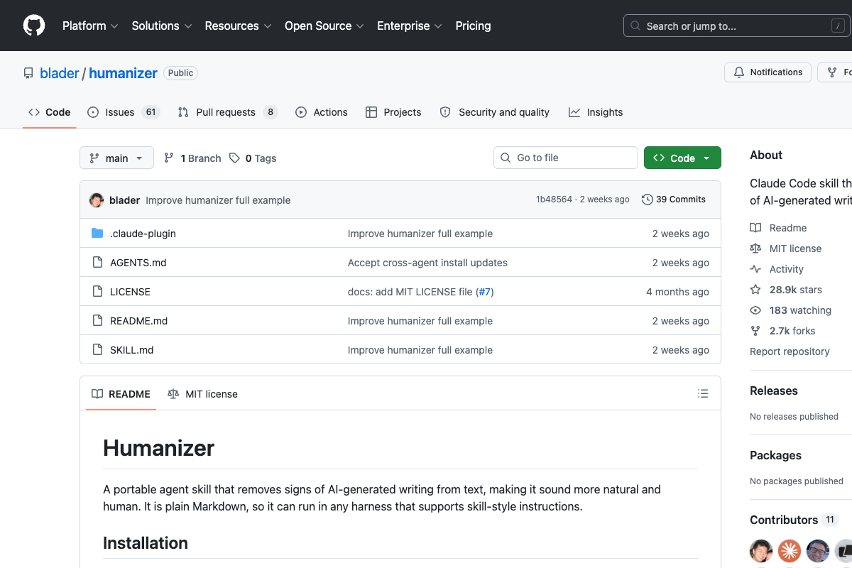Click the 4 months ago timestamp for LICENSE

click(x=677, y=292)
